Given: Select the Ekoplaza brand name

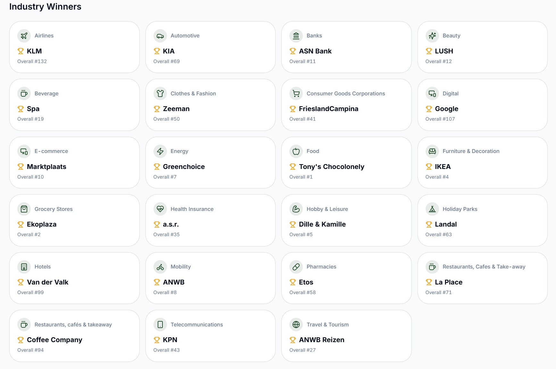Looking at the screenshot, I should click(x=42, y=224).
